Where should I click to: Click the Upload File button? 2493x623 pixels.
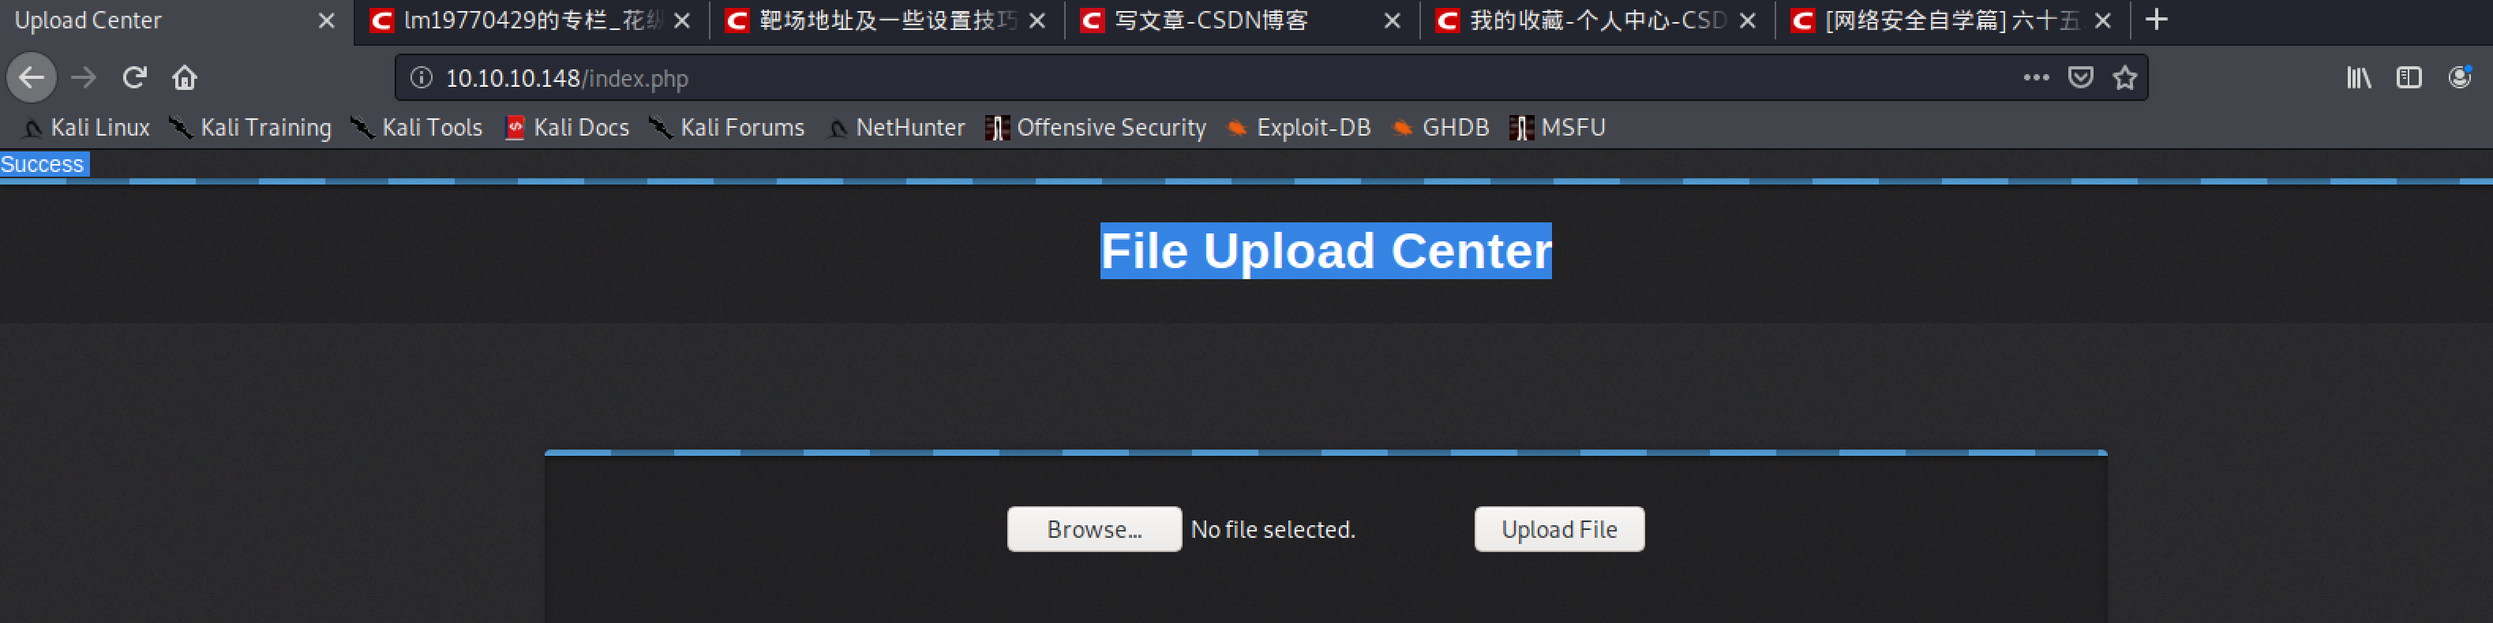tap(1559, 529)
